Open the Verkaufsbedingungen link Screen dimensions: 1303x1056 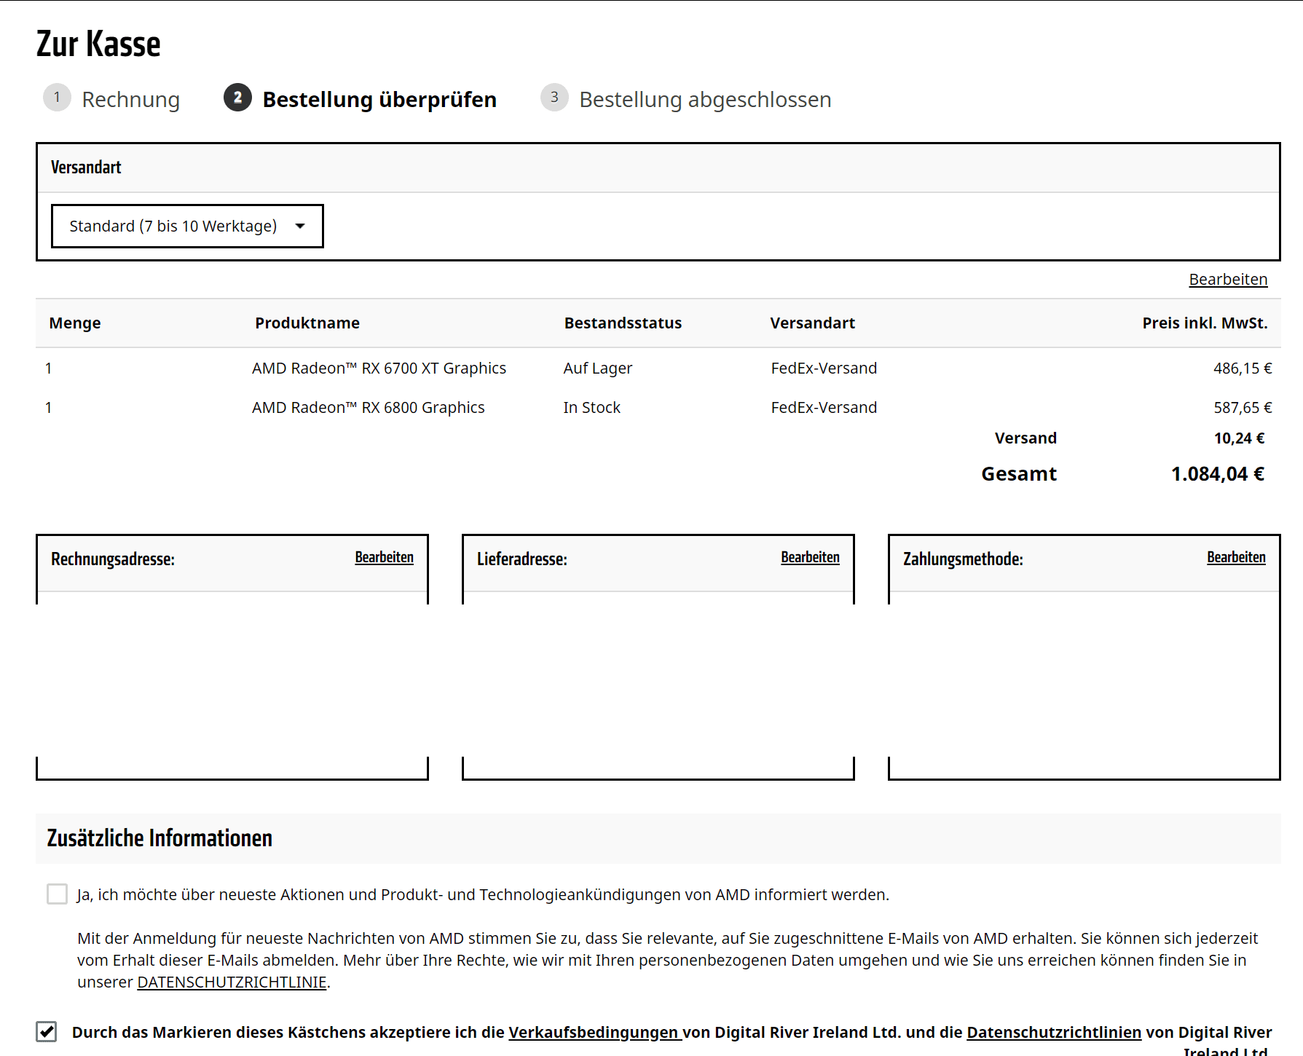pos(594,1033)
